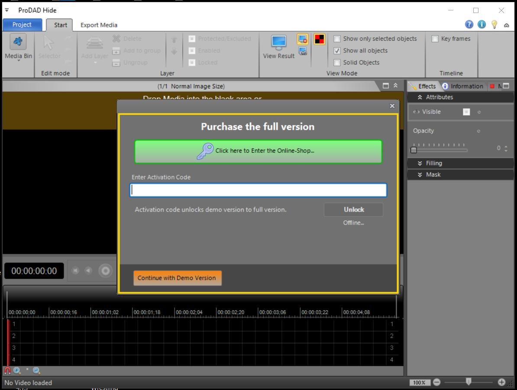The height and width of the screenshot is (390, 517).
Task: Open the quick access dropdown in title bar
Action: 6,10
